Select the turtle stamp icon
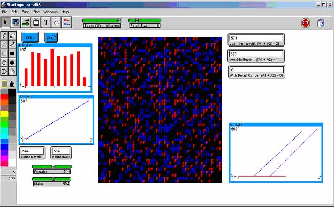This screenshot has height=207, width=334. [12, 84]
